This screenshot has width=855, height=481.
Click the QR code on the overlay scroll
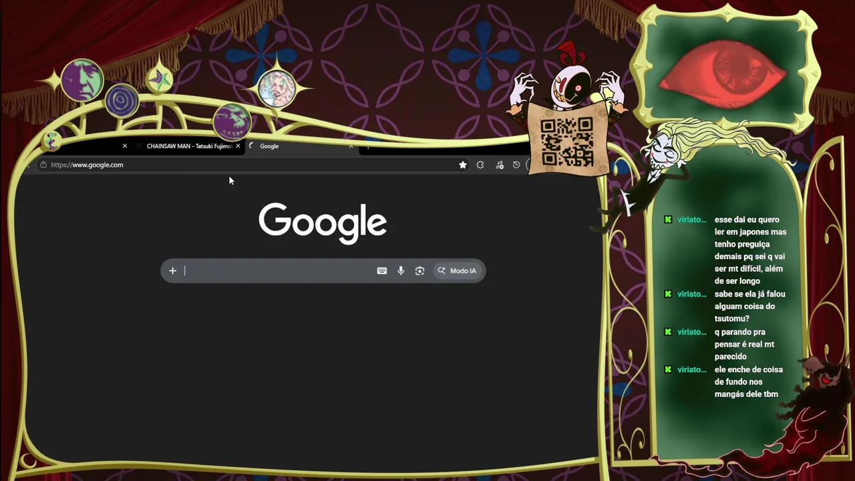click(x=566, y=142)
